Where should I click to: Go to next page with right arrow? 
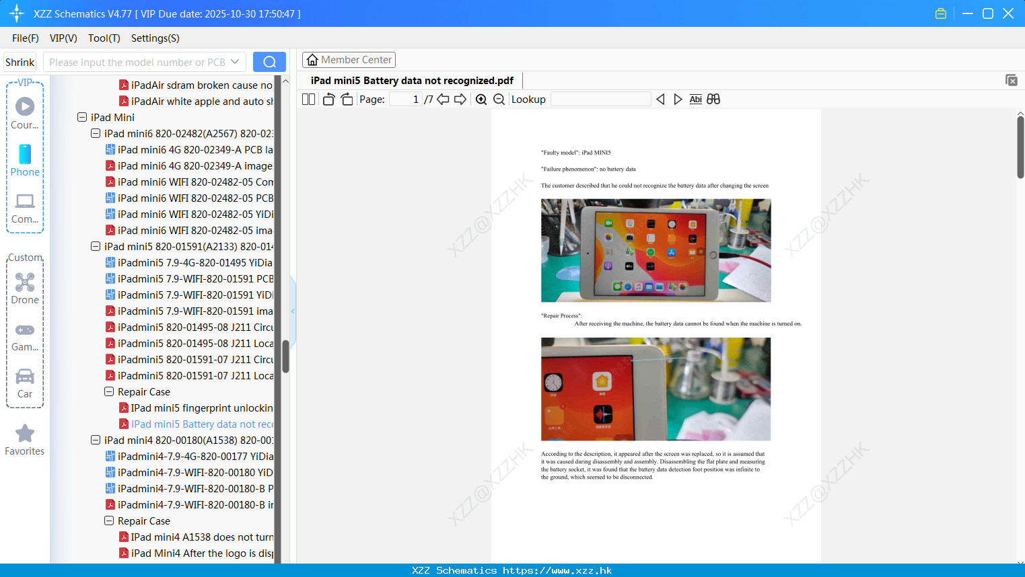coord(460,100)
